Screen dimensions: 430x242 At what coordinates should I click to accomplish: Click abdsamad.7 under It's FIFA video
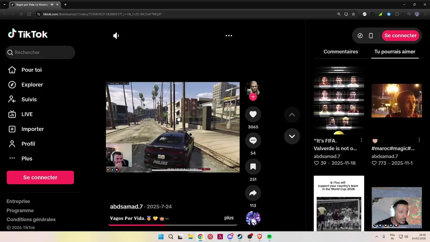pos(327,156)
